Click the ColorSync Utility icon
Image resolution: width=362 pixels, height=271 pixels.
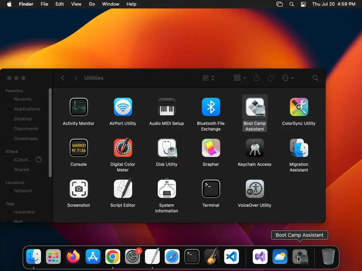pyautogui.click(x=299, y=107)
